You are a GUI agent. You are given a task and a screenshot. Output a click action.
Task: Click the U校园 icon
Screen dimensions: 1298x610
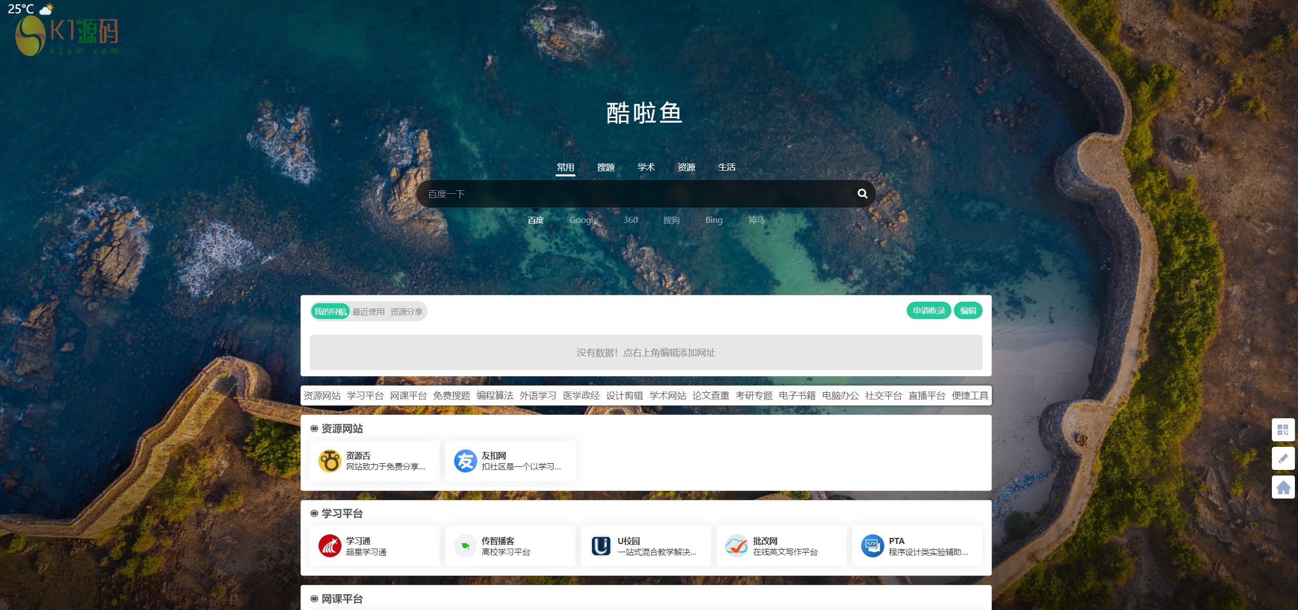pos(601,546)
